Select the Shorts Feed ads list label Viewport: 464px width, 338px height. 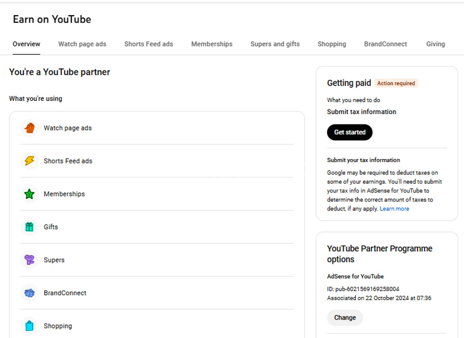68,161
